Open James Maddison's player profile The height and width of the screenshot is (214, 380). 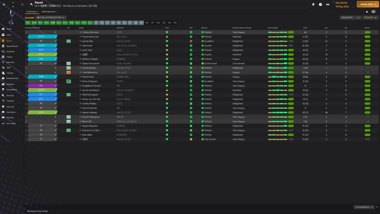coord(91,90)
